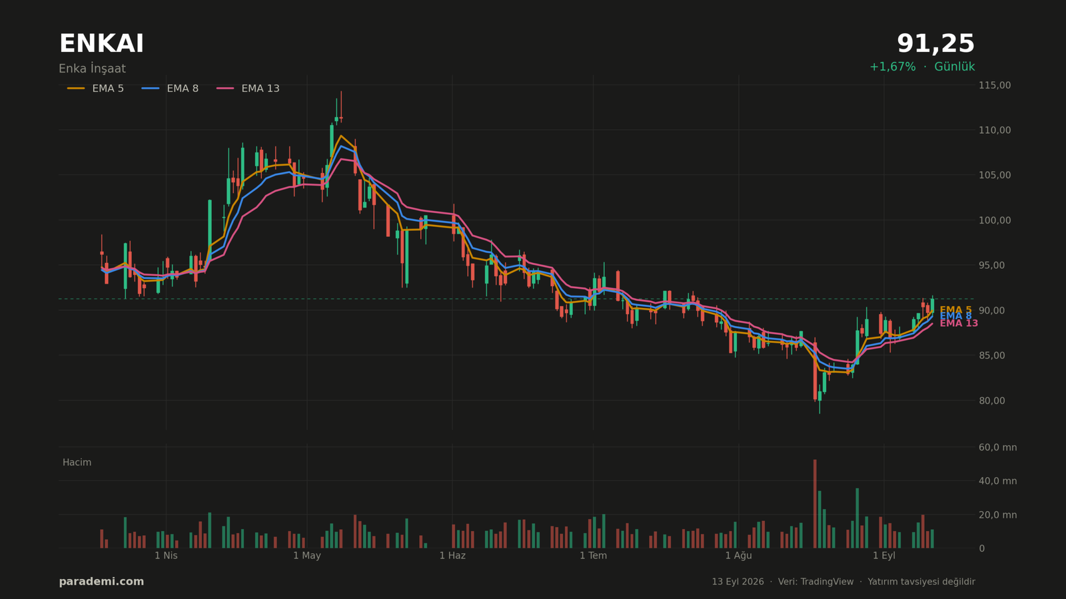Click the 1 Tem date label
This screenshot has height=599, width=1066.
point(593,556)
